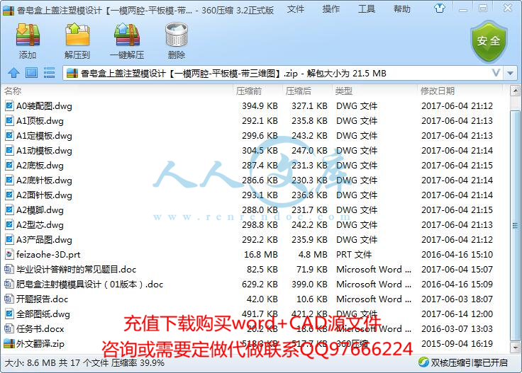The image size is (522, 373).
Task: Open the 操作 menu
Action: tap(331, 9)
